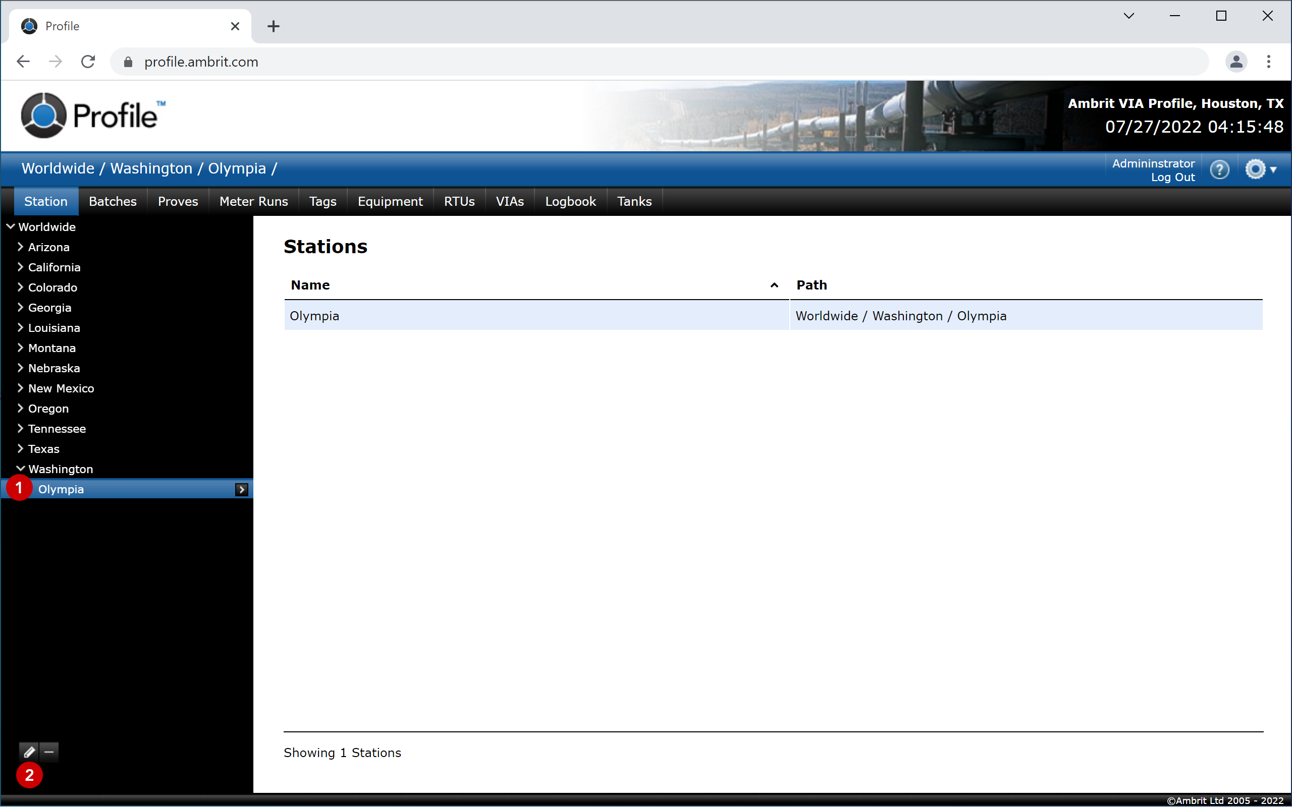Screen dimensions: 1292x807
Task: Open the browser user profile icon
Action: coord(1236,62)
